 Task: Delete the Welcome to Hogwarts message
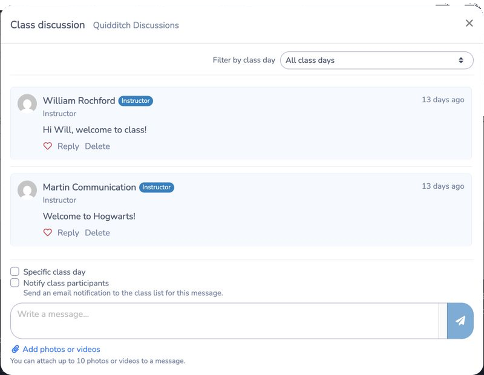point(97,233)
